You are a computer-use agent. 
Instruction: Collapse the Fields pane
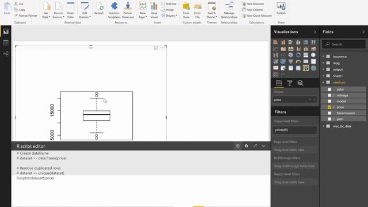click(x=363, y=32)
